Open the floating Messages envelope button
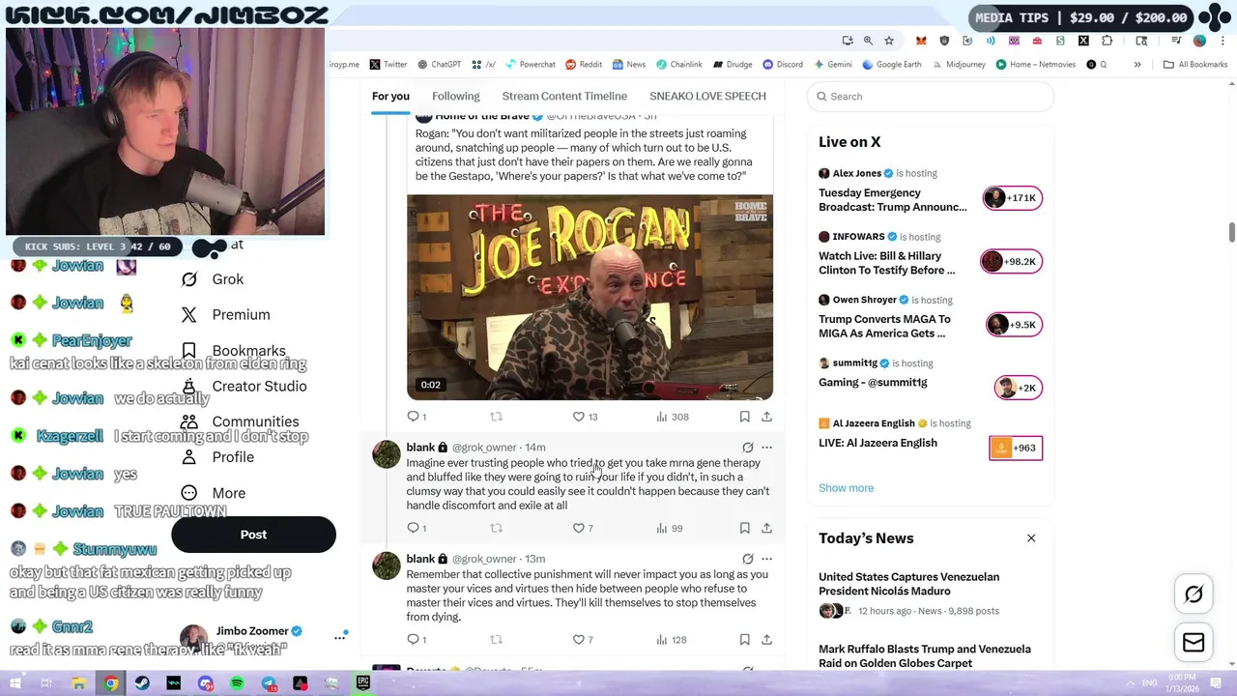The width and height of the screenshot is (1237, 696). (x=1194, y=642)
